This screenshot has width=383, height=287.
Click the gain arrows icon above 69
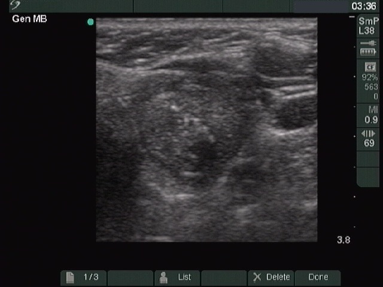[369, 133]
